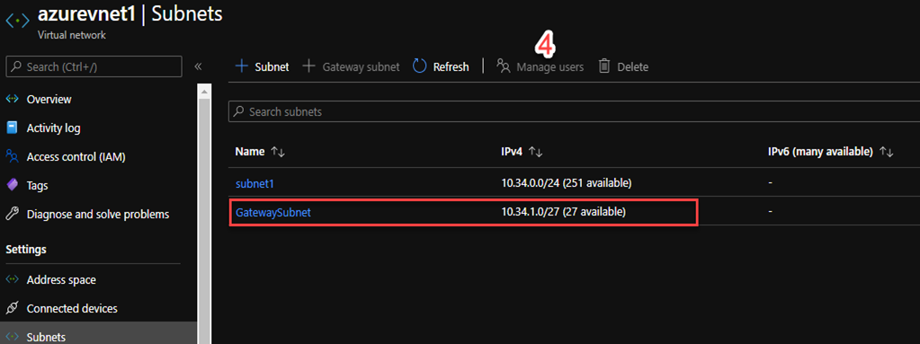Click the Delete trash can icon
920x344 pixels.
click(604, 66)
